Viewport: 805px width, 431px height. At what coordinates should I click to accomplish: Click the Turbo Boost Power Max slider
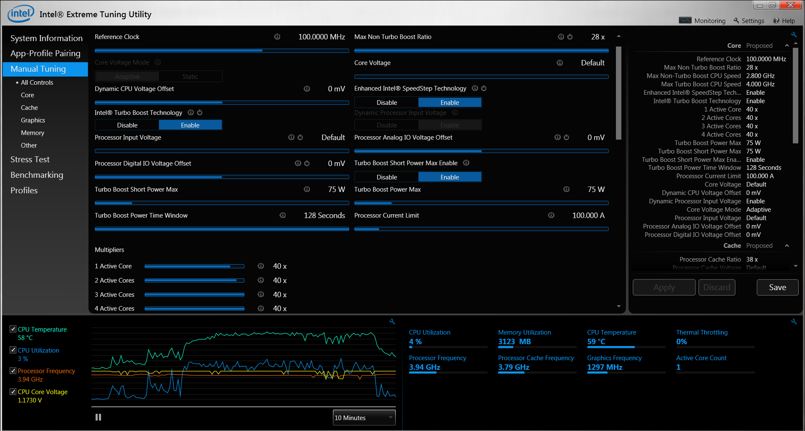coord(481,203)
